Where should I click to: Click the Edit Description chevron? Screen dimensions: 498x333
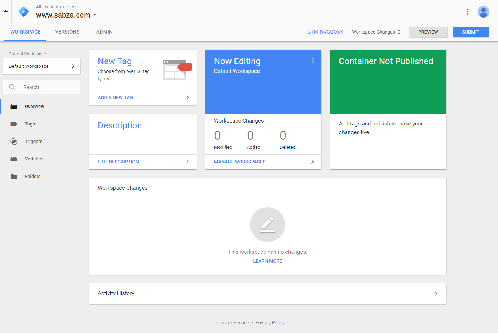(188, 162)
